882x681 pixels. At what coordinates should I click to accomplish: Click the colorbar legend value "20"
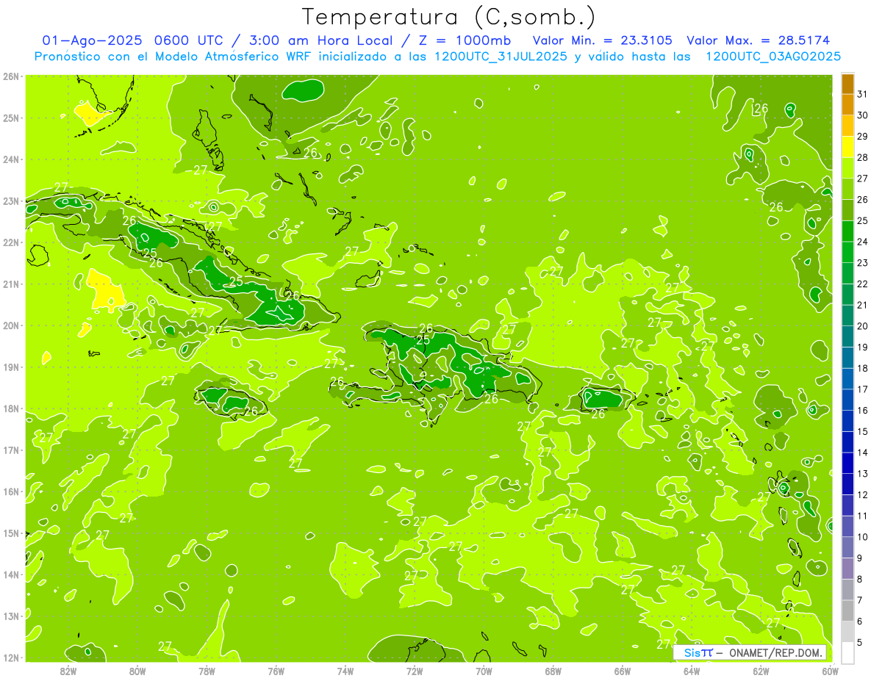[863, 326]
